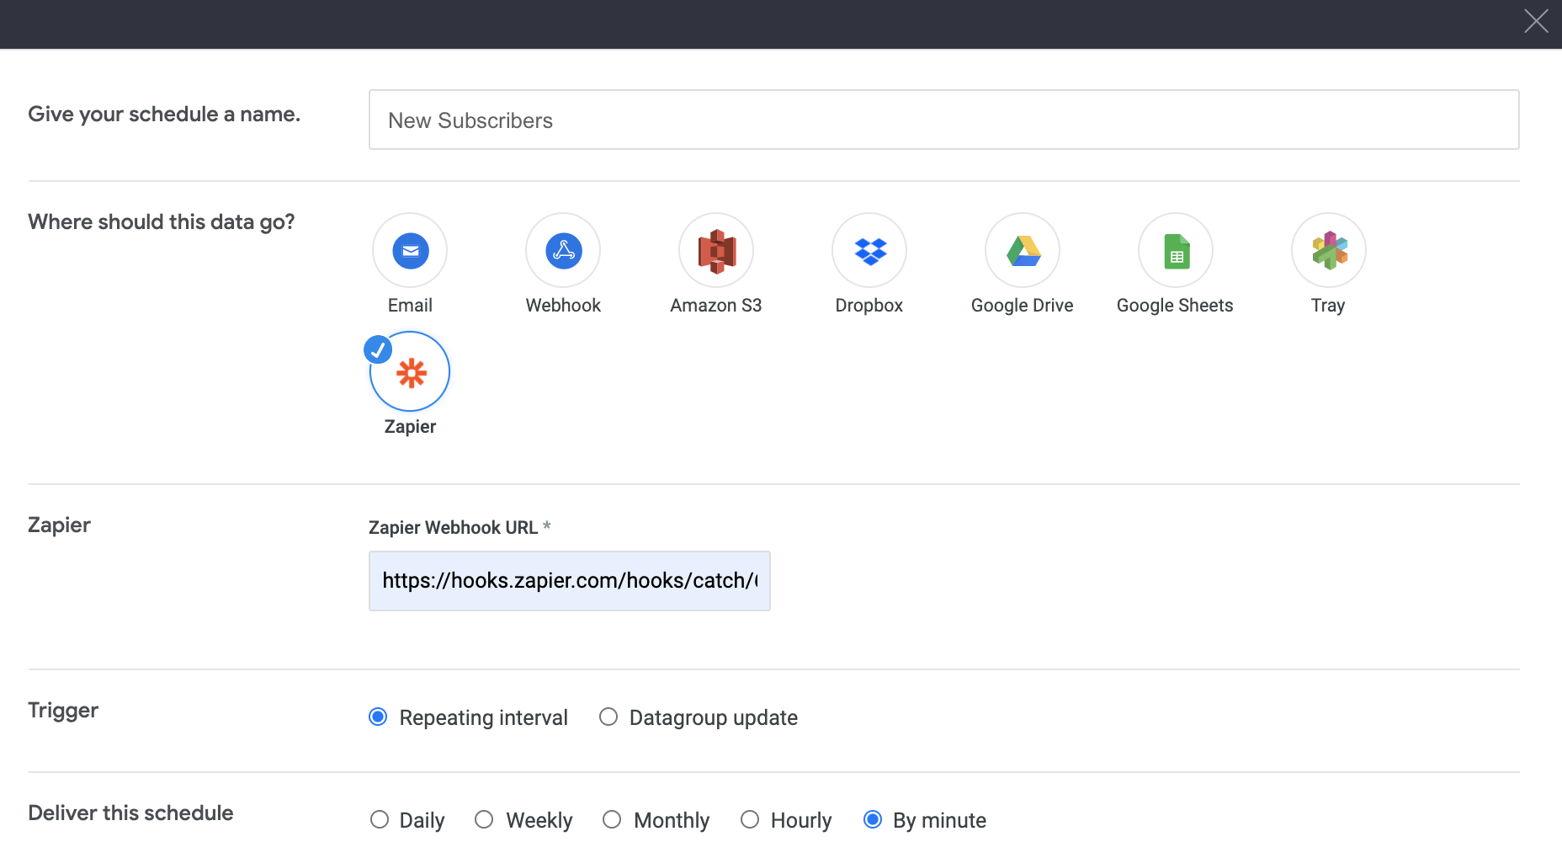Set delivery to Hourly
Screen dimensions: 1562x858
(750, 819)
